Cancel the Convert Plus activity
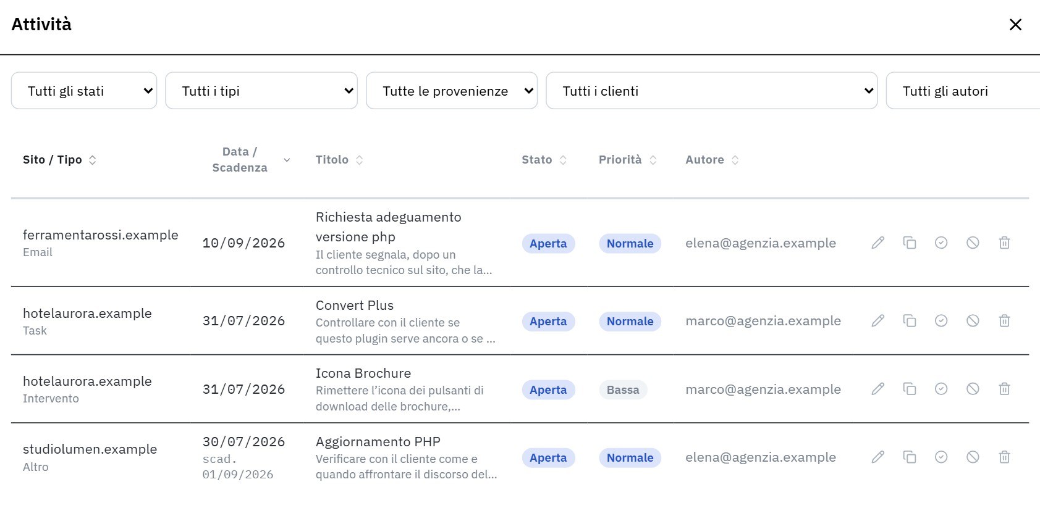This screenshot has width=1040, height=516. pyautogui.click(x=973, y=321)
